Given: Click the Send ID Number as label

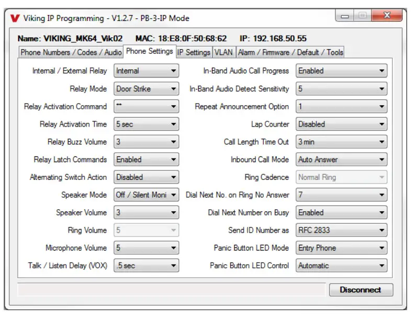Looking at the screenshot, I should [x=258, y=230].
